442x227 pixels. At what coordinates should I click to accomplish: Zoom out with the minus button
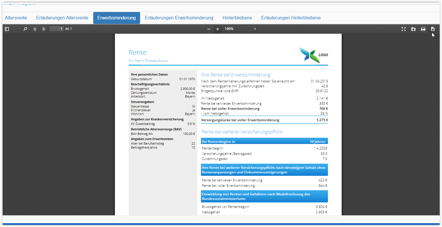(x=209, y=29)
